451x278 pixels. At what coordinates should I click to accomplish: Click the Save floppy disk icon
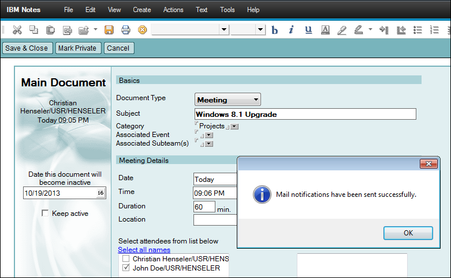[109, 30]
